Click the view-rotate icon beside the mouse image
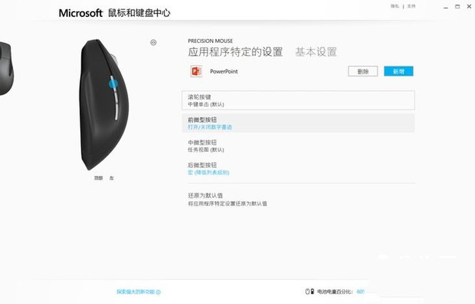 point(154,42)
